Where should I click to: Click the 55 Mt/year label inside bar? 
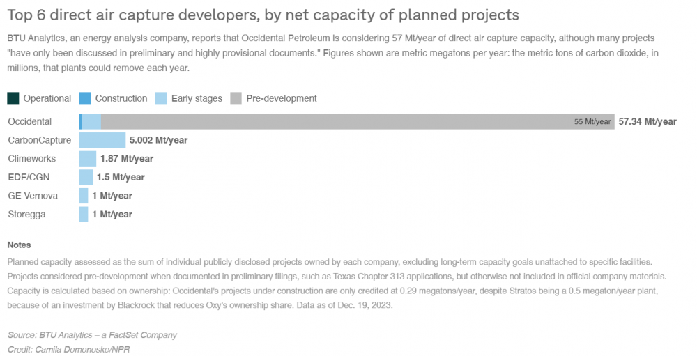coord(592,121)
